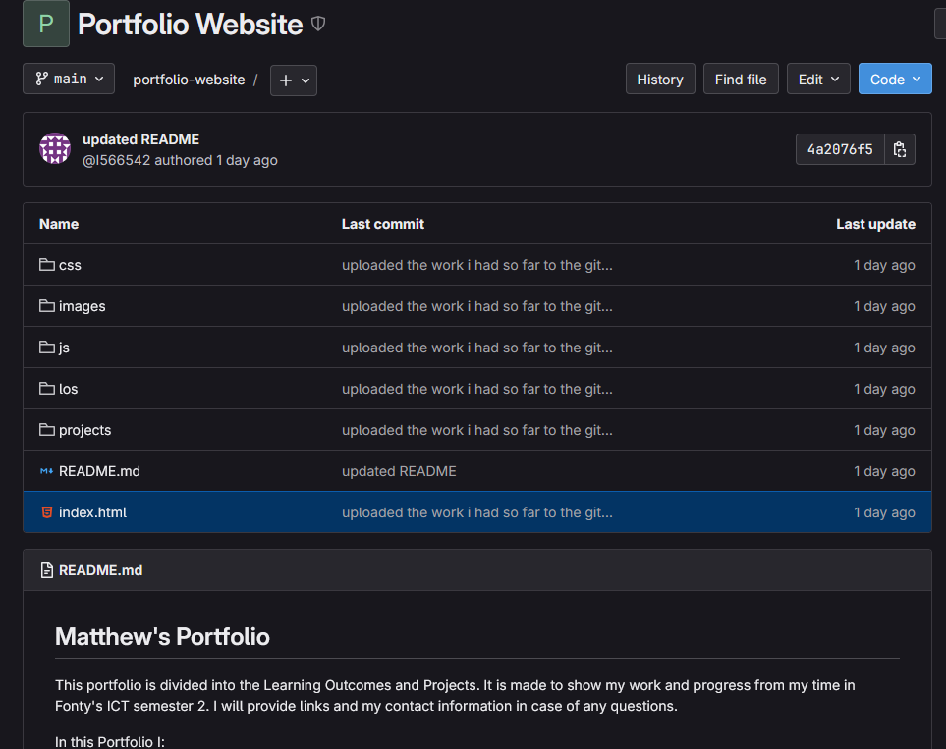Copy the commit hash using the clipboard icon
Viewport: 946px width, 749px height.
[x=899, y=149]
